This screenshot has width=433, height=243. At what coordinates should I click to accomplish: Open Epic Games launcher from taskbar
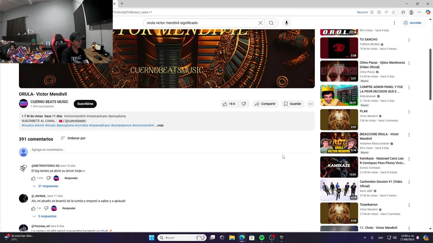281,238
